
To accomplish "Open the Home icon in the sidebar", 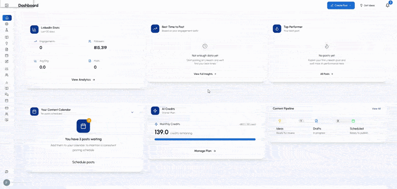I will click(7, 18).
